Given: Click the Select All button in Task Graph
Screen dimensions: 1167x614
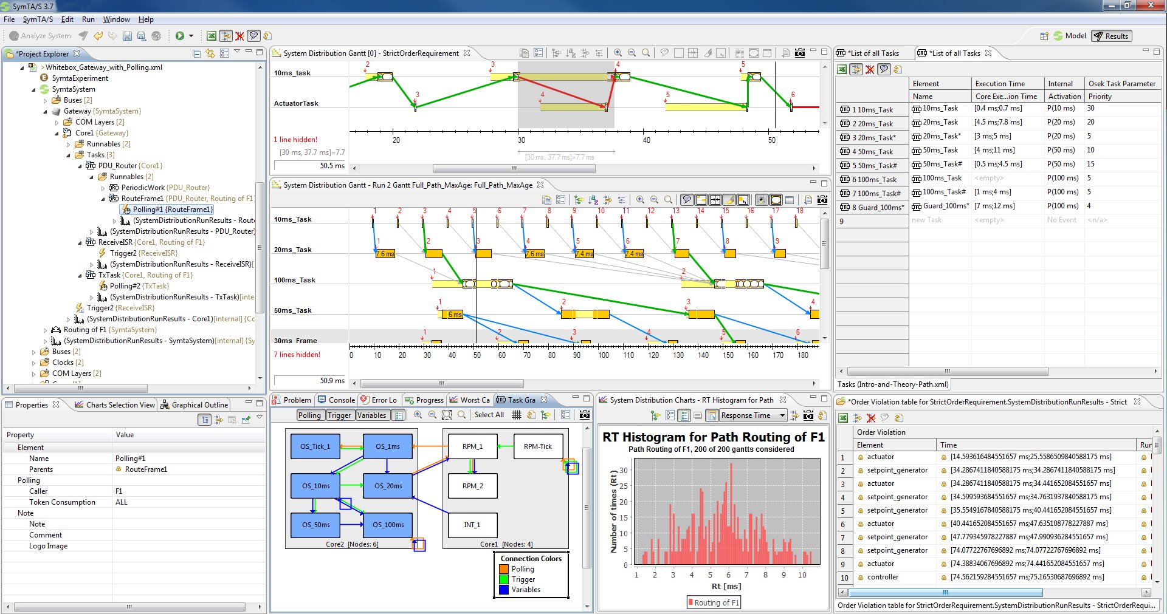Looking at the screenshot, I should pyautogui.click(x=489, y=415).
